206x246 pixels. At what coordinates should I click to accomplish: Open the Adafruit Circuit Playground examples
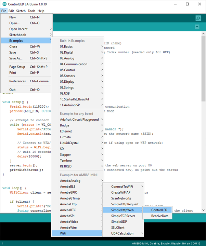tap(79, 120)
